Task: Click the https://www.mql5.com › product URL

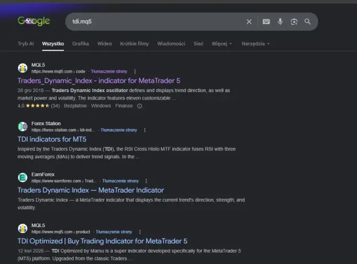Action: (x=61, y=232)
